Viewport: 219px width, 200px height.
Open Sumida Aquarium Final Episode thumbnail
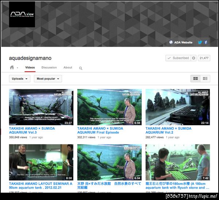pyautogui.click(x=109, y=107)
